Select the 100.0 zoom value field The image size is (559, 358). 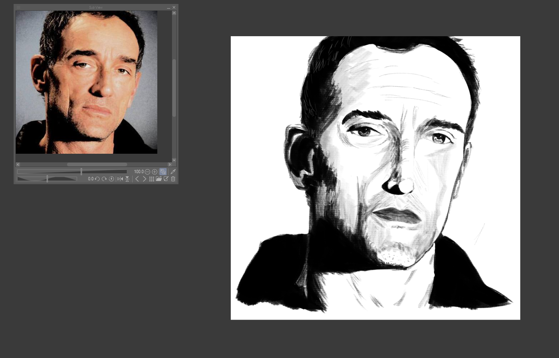click(138, 172)
